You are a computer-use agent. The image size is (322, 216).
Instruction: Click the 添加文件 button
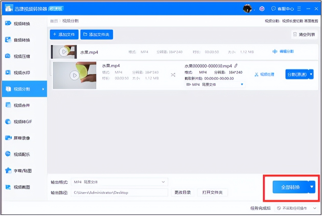pyautogui.click(x=64, y=34)
